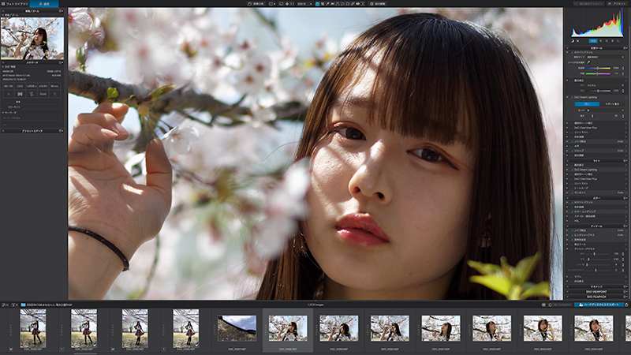This screenshot has height=355, width=631.
Task: Select the 均一 Smart Lighting mode button
Action: coord(587,104)
